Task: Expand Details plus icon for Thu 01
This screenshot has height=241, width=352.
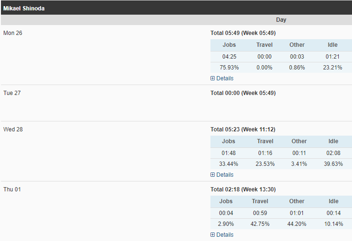Action: 212,235
